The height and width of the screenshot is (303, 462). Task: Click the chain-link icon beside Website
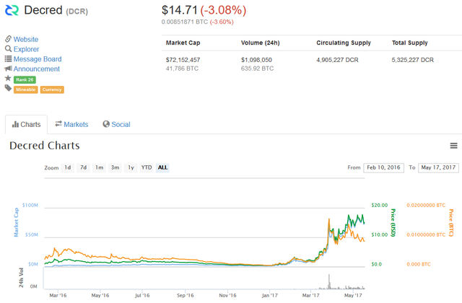click(8, 39)
